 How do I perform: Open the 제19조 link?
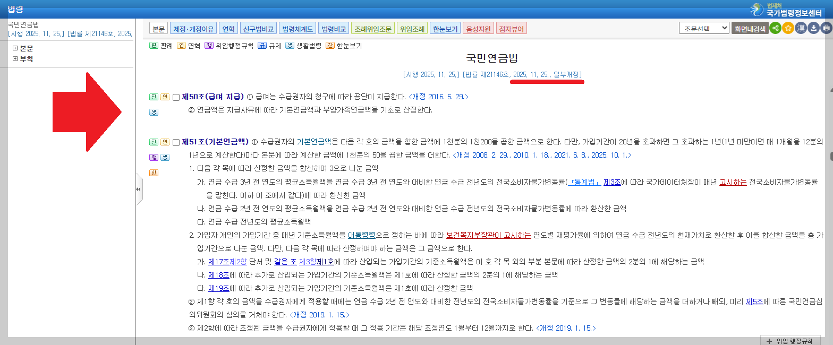tap(218, 288)
